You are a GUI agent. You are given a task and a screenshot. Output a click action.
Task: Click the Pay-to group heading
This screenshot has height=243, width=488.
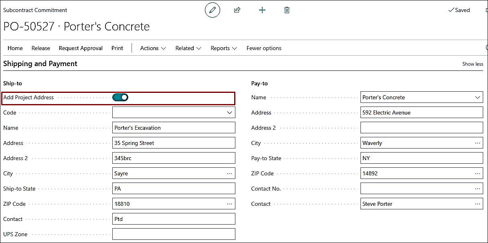259,83
